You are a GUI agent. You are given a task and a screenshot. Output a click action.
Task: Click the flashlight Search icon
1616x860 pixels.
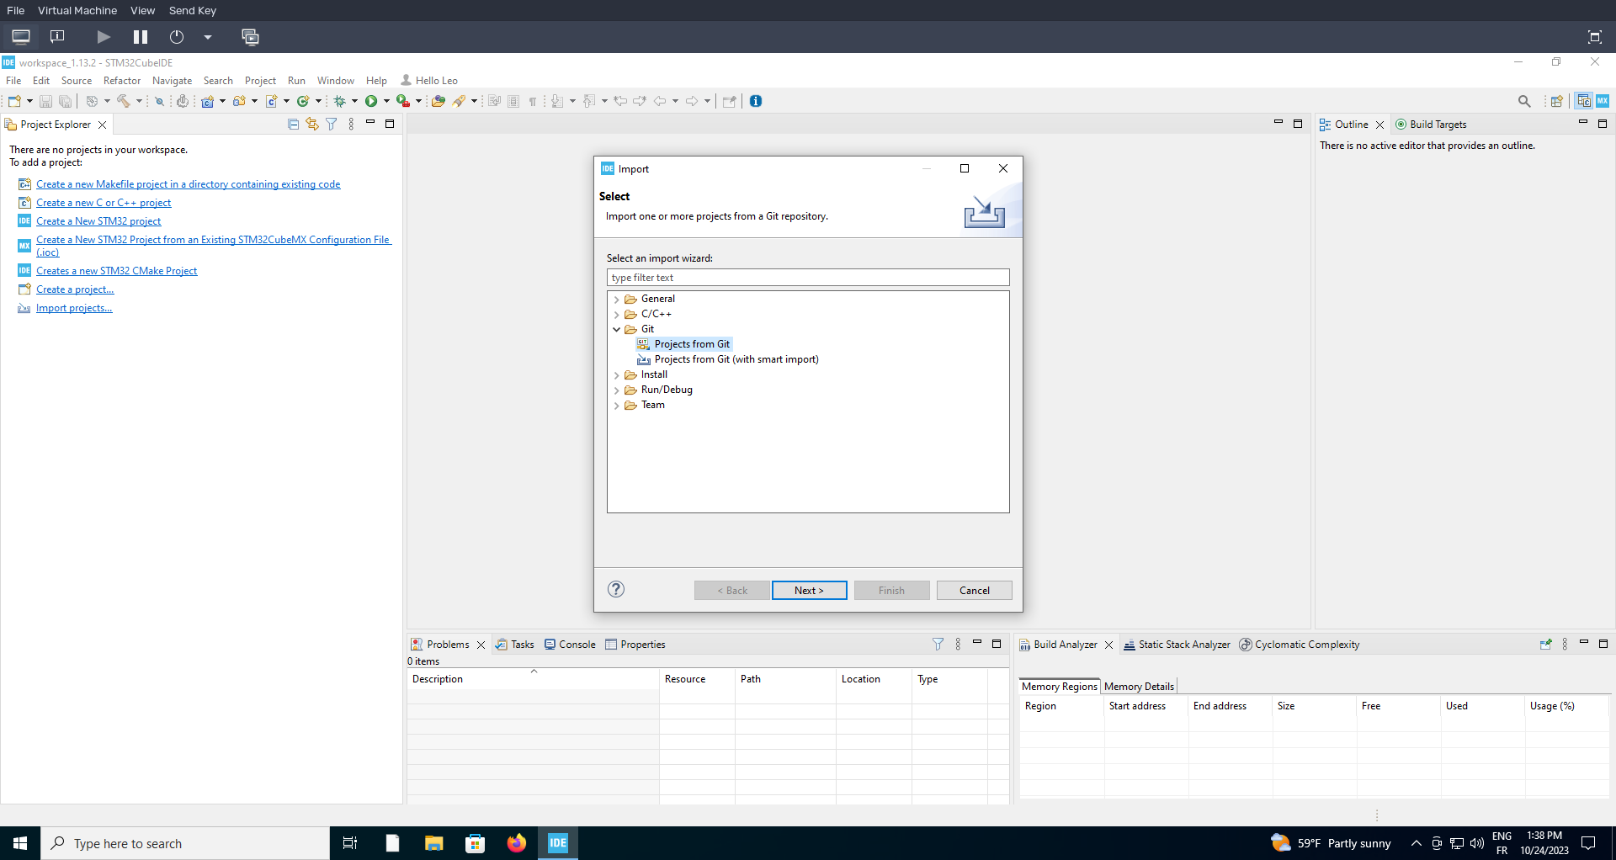click(x=460, y=101)
